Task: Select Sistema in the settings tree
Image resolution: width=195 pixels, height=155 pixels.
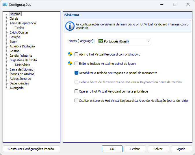Action: (x=15, y=14)
